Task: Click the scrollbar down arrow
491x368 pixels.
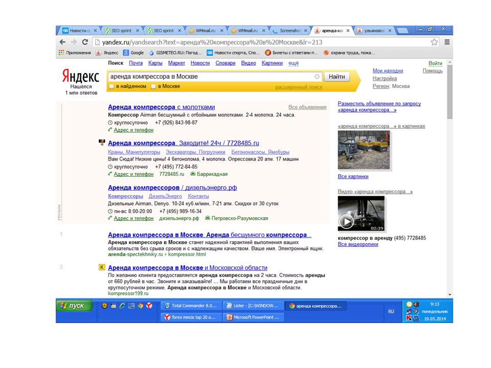Action: coord(450,294)
